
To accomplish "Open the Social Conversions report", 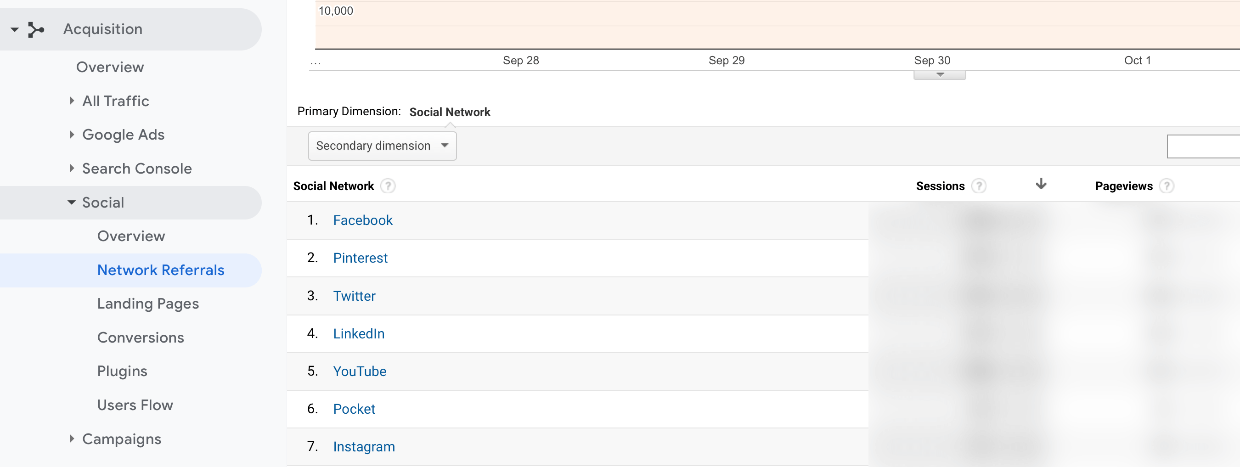I will pyautogui.click(x=141, y=338).
